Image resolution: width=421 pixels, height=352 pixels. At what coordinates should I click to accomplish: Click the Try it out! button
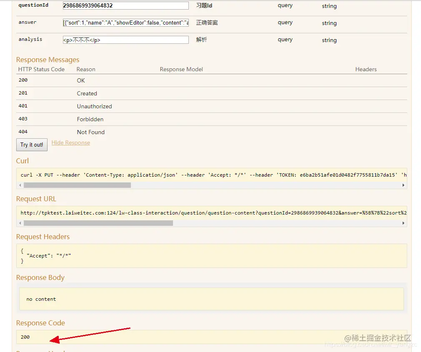pos(32,145)
